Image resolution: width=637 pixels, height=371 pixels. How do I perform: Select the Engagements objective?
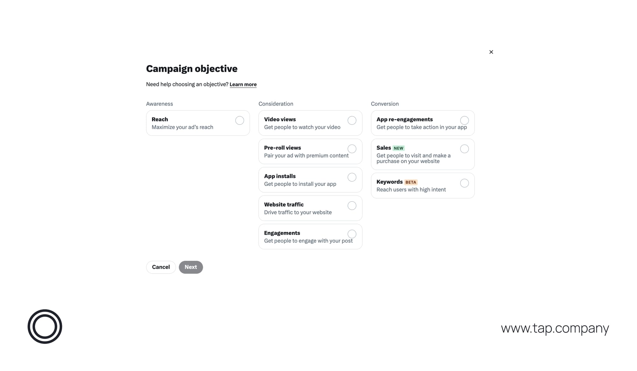coord(352,234)
